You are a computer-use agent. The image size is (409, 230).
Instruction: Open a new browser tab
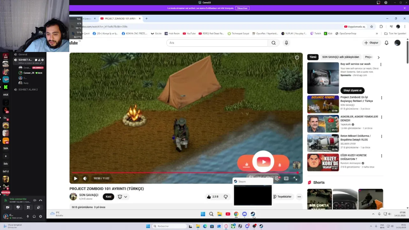[146, 19]
